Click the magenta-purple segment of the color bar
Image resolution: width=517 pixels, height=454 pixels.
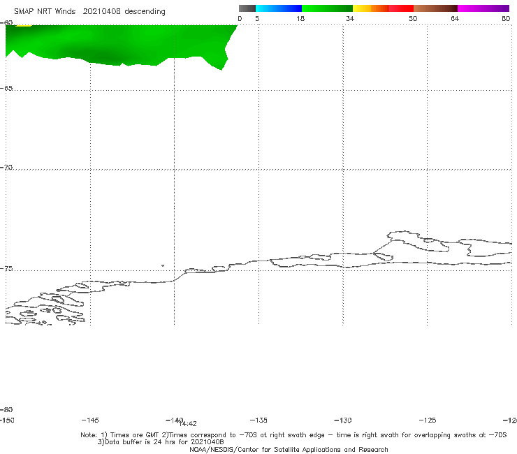coord(483,8)
